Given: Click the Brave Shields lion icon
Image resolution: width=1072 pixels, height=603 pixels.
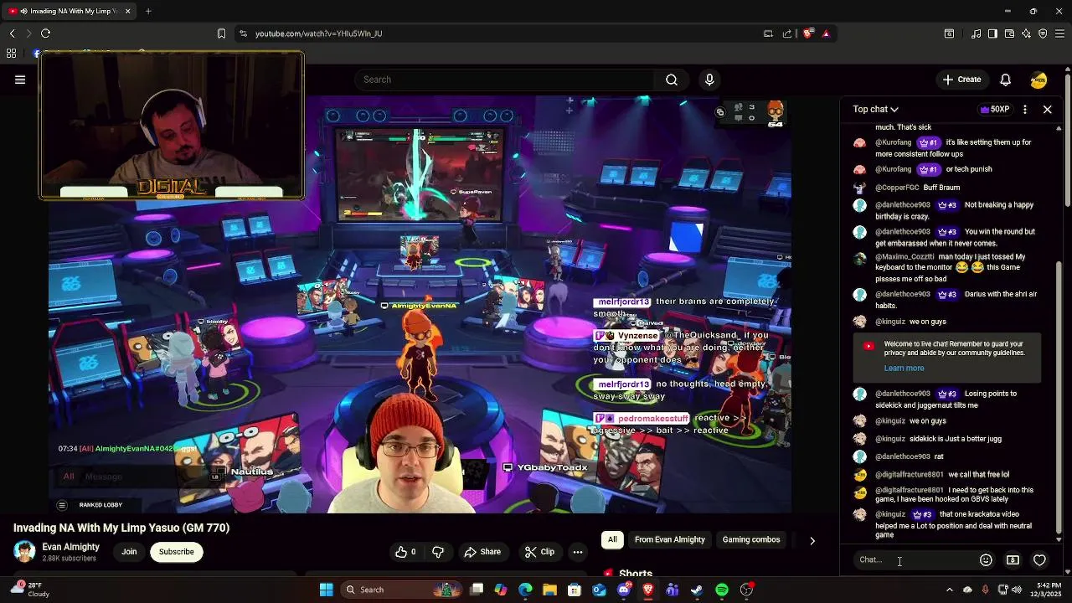Looking at the screenshot, I should click(807, 33).
